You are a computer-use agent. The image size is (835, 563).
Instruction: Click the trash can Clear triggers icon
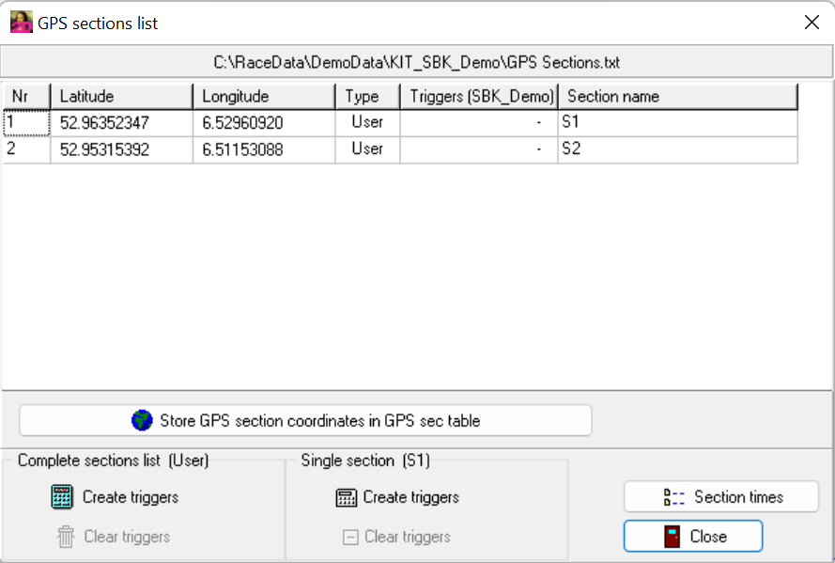[x=66, y=537]
